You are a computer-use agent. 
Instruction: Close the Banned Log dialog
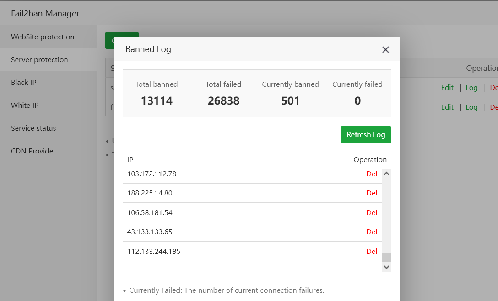(x=385, y=49)
